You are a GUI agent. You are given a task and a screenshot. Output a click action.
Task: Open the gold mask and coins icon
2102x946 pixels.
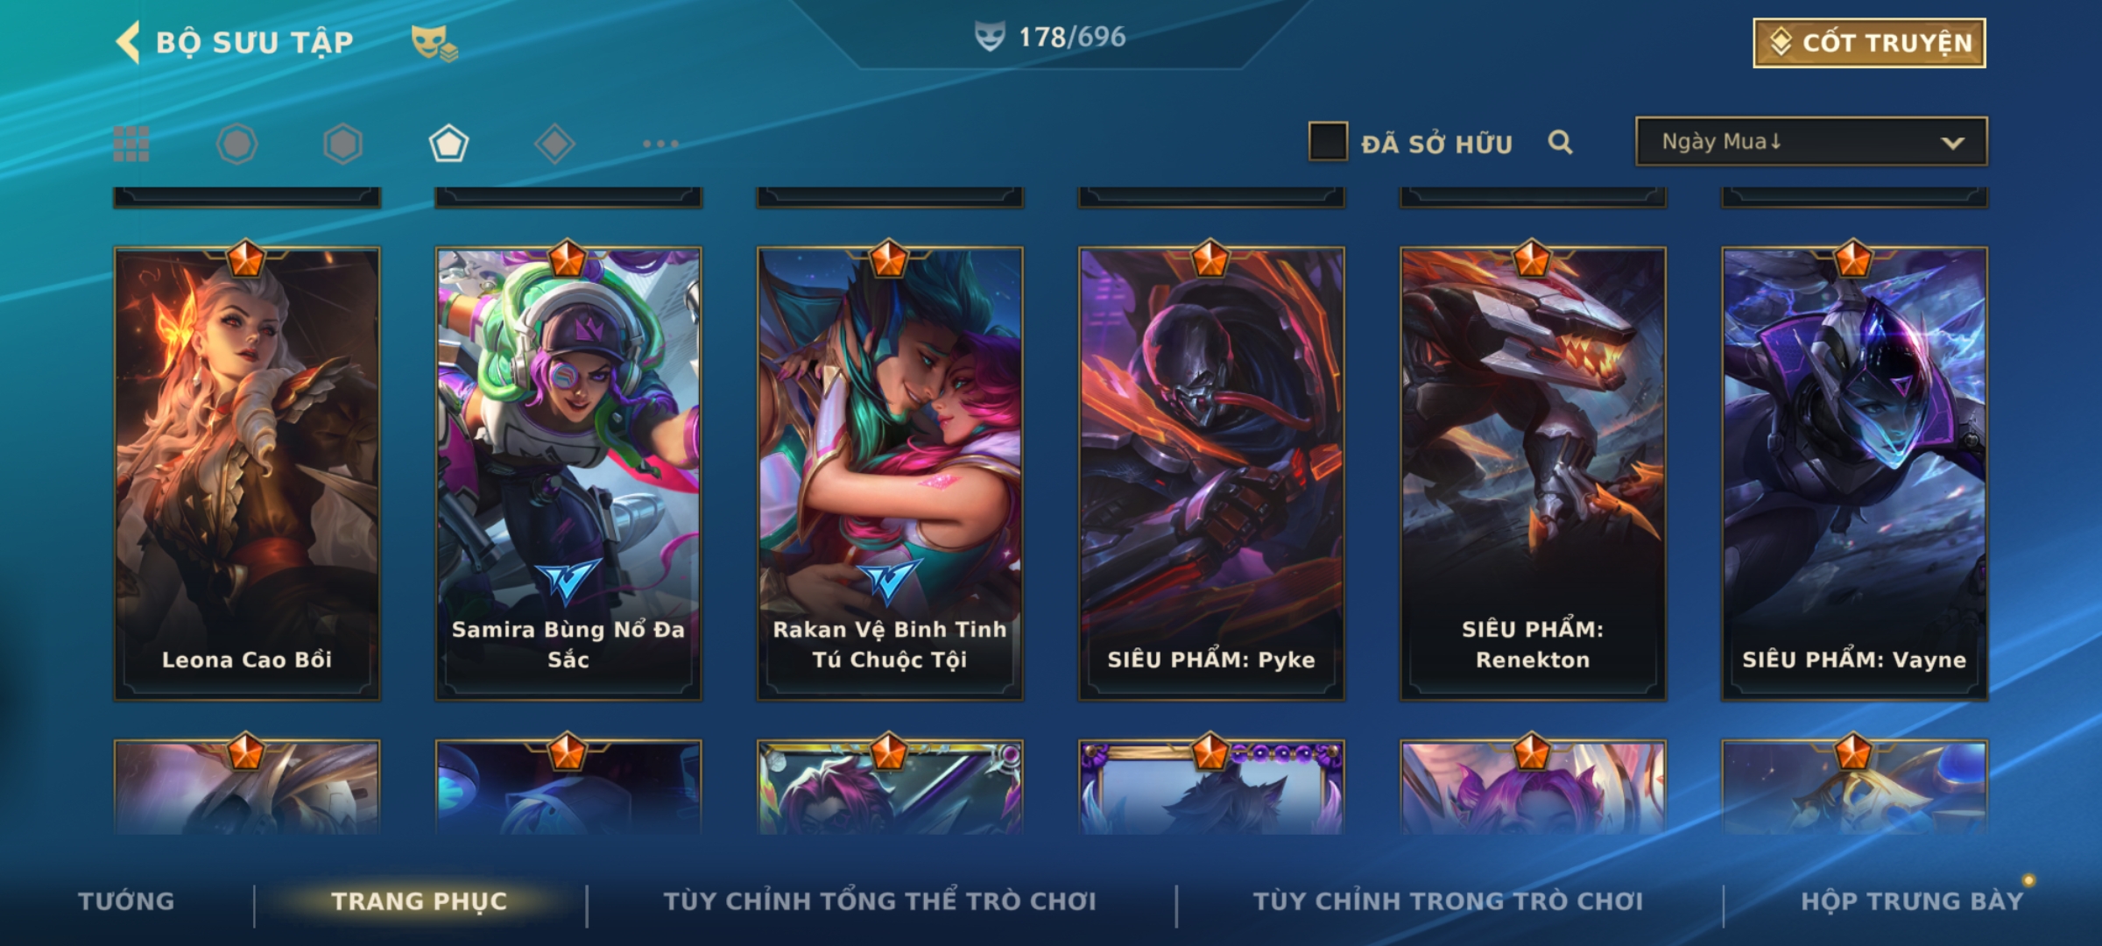(x=434, y=42)
